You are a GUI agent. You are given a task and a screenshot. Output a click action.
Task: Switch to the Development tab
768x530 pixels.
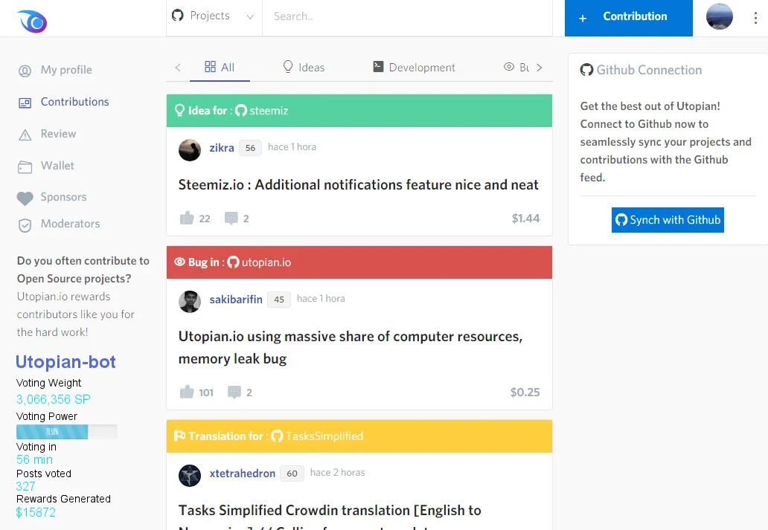pos(414,67)
